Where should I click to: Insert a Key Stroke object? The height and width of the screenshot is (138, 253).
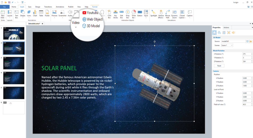[115, 14]
